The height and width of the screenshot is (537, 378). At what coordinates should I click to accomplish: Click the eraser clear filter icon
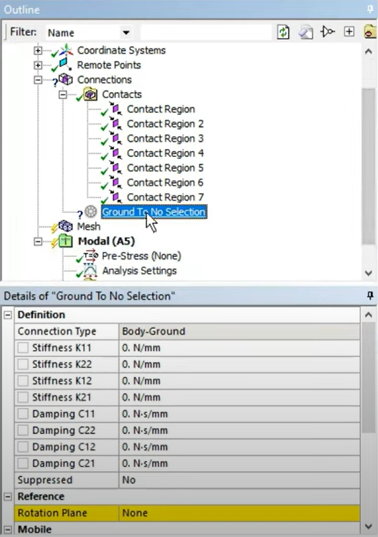(x=305, y=32)
